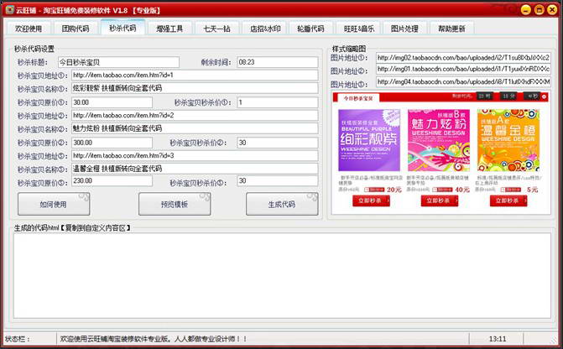Click the status bar welcome message
The width and height of the screenshot is (563, 349).
[154, 339]
